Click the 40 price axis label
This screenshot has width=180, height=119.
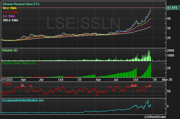[169, 19]
